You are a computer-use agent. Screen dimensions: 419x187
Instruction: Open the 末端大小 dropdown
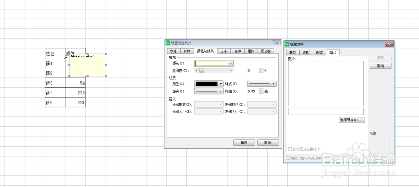coord(261,111)
